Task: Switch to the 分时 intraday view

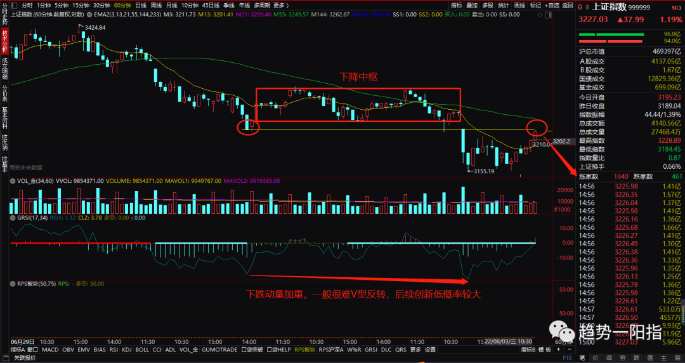Action: (x=27, y=5)
